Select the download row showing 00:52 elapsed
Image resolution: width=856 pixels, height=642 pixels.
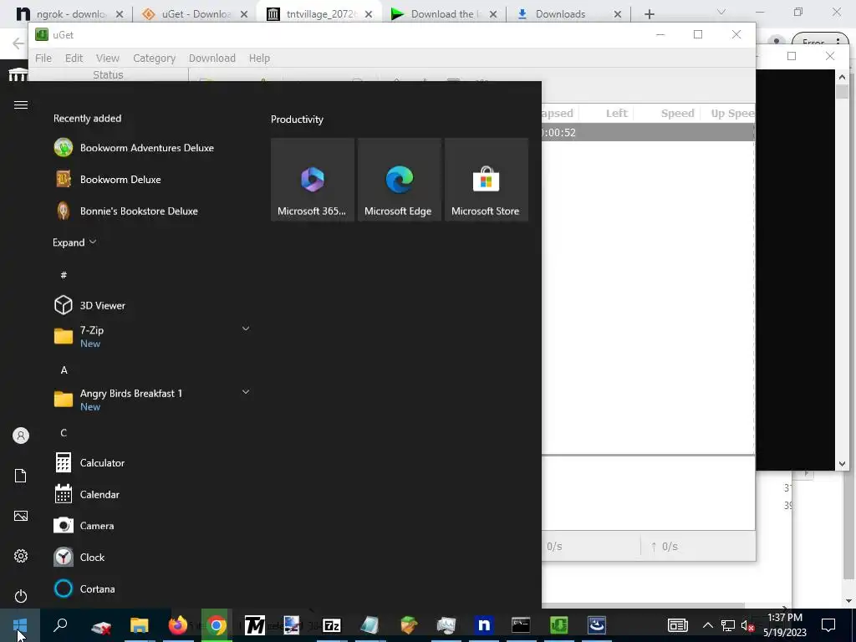[x=648, y=133]
